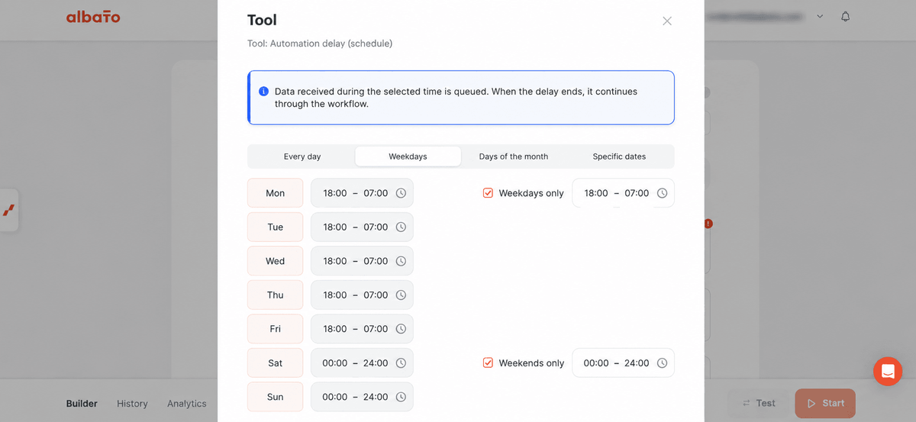Edit the Mon 18:00 – 07:00 time field
Viewport: 916px width, 422px height.
[362, 193]
